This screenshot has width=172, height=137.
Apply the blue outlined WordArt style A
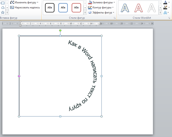pos(125,8)
